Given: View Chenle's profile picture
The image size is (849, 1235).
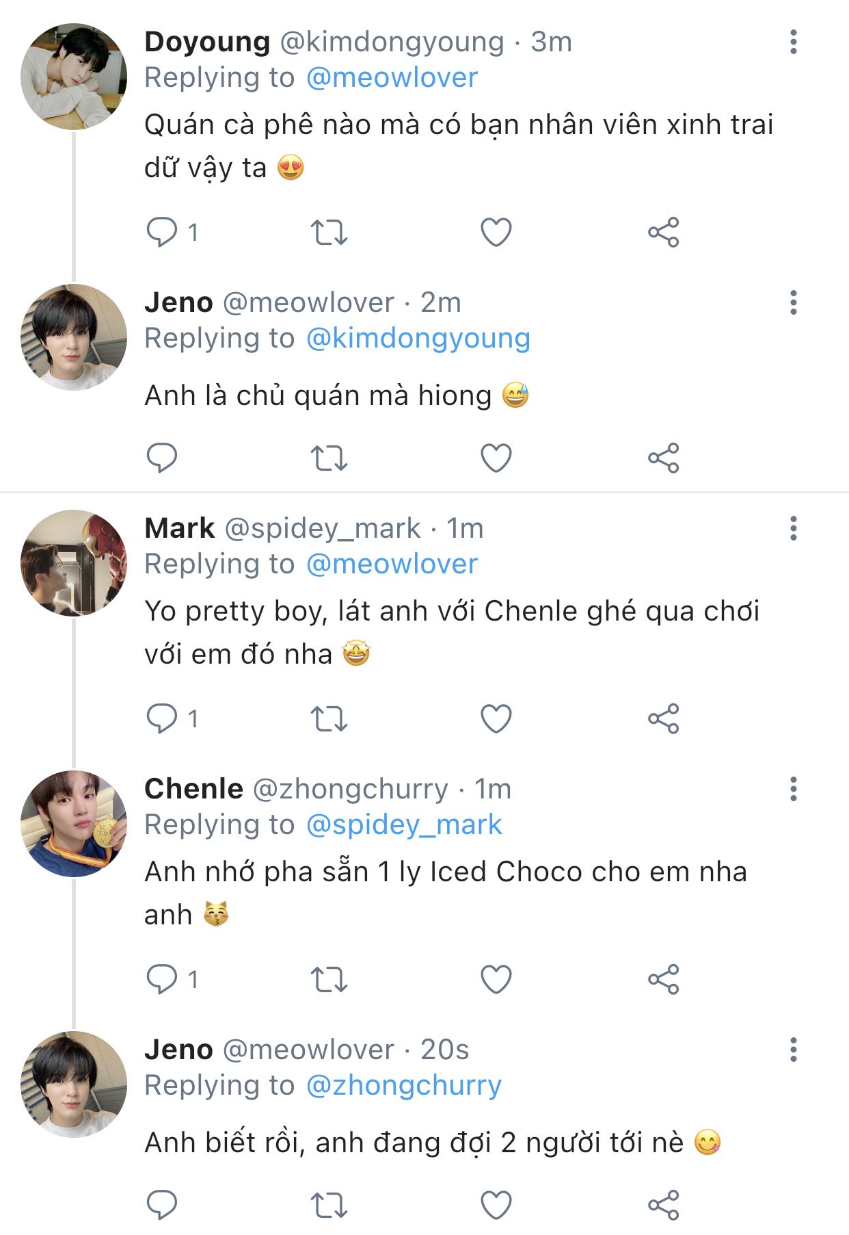Looking at the screenshot, I should (74, 824).
